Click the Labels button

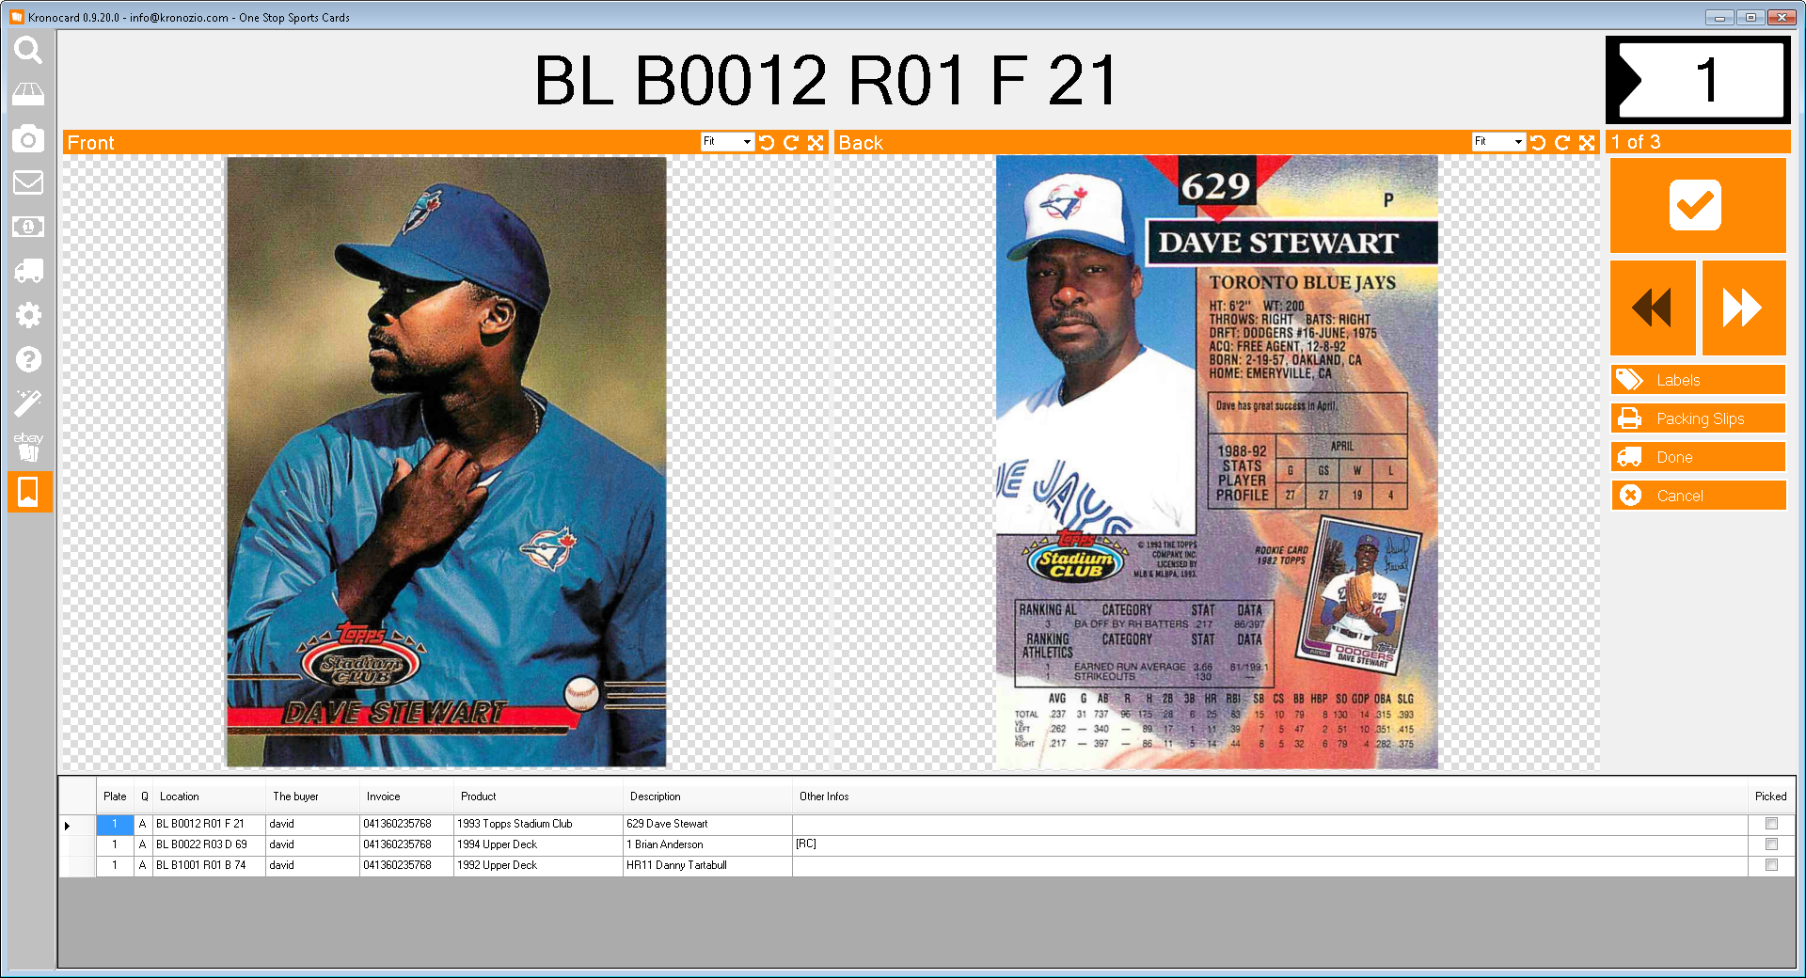click(x=1698, y=380)
